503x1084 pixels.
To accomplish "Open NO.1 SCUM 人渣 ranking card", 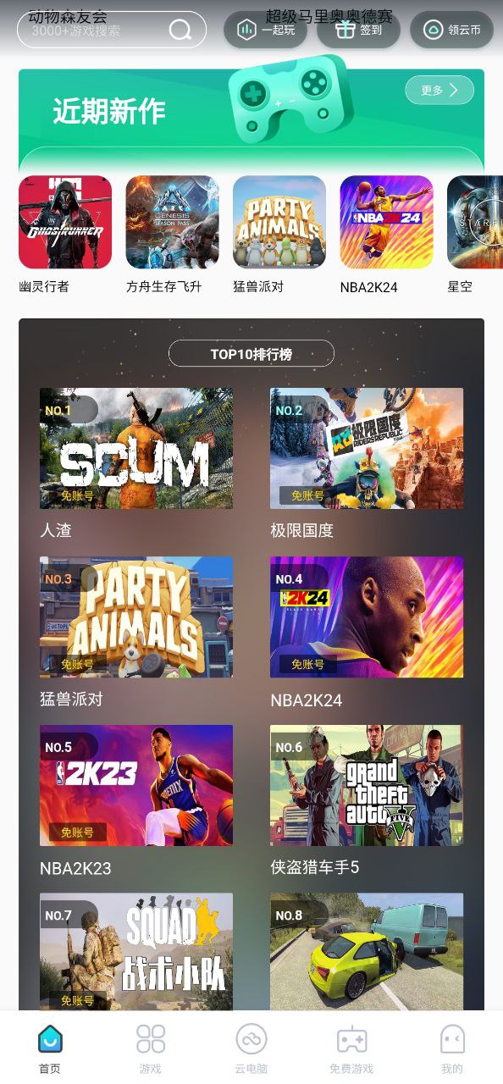I will click(x=136, y=448).
